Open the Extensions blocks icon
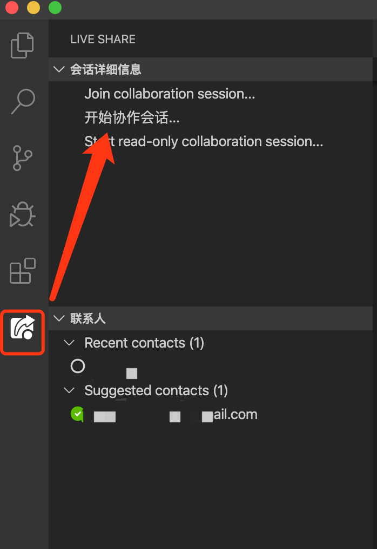The height and width of the screenshot is (549, 377). pyautogui.click(x=23, y=271)
